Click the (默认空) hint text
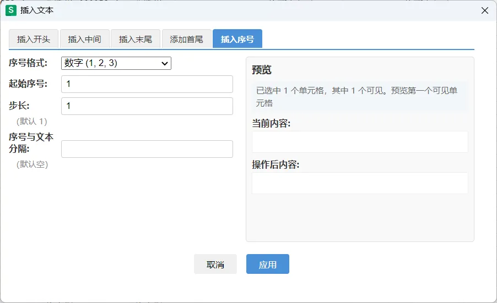Screen dimensions: 497x303 click(33, 164)
